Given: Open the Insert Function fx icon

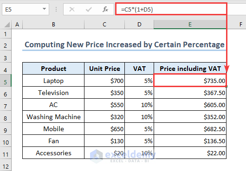Looking at the screenshot, I should point(105,9).
